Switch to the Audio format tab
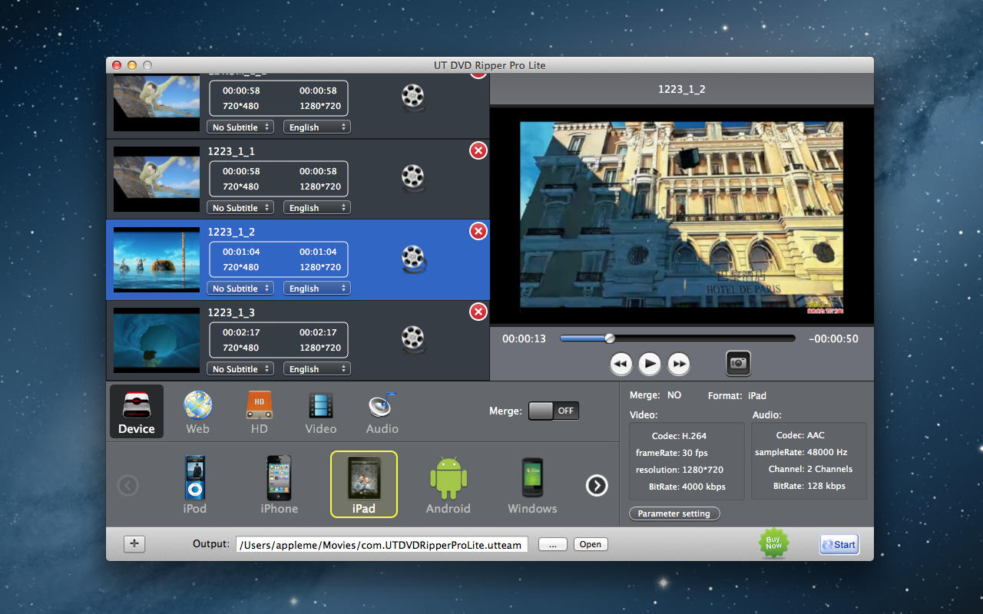Viewport: 983px width, 614px height. (382, 412)
